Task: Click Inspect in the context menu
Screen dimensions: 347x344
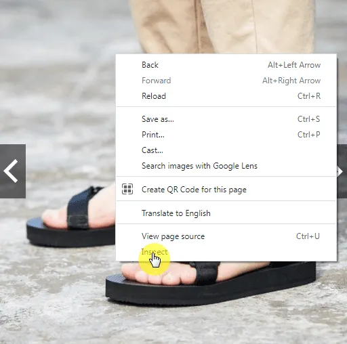Action: 226,252
